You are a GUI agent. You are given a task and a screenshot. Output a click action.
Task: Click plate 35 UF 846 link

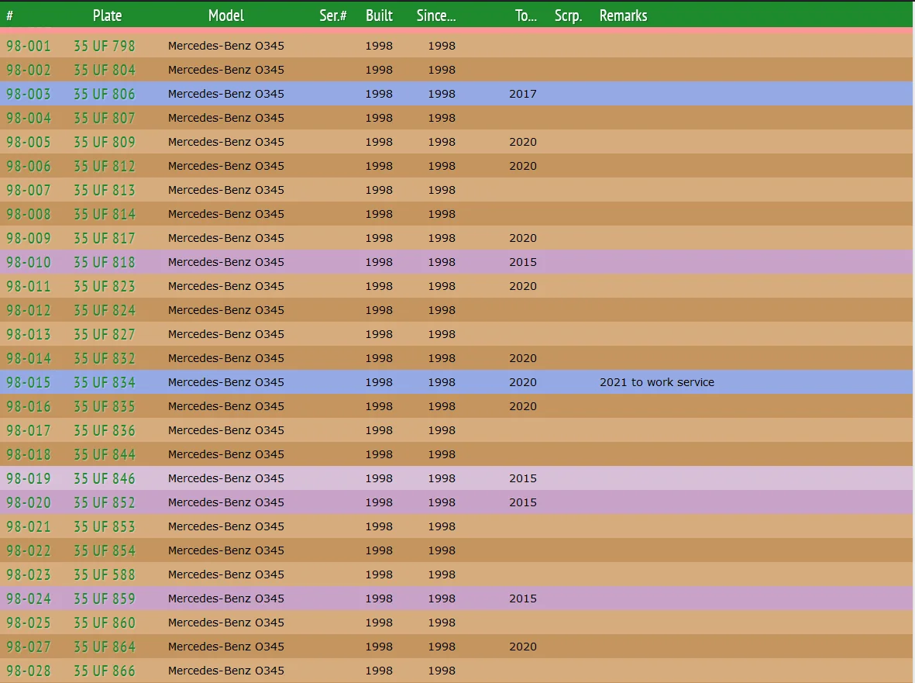pos(105,478)
